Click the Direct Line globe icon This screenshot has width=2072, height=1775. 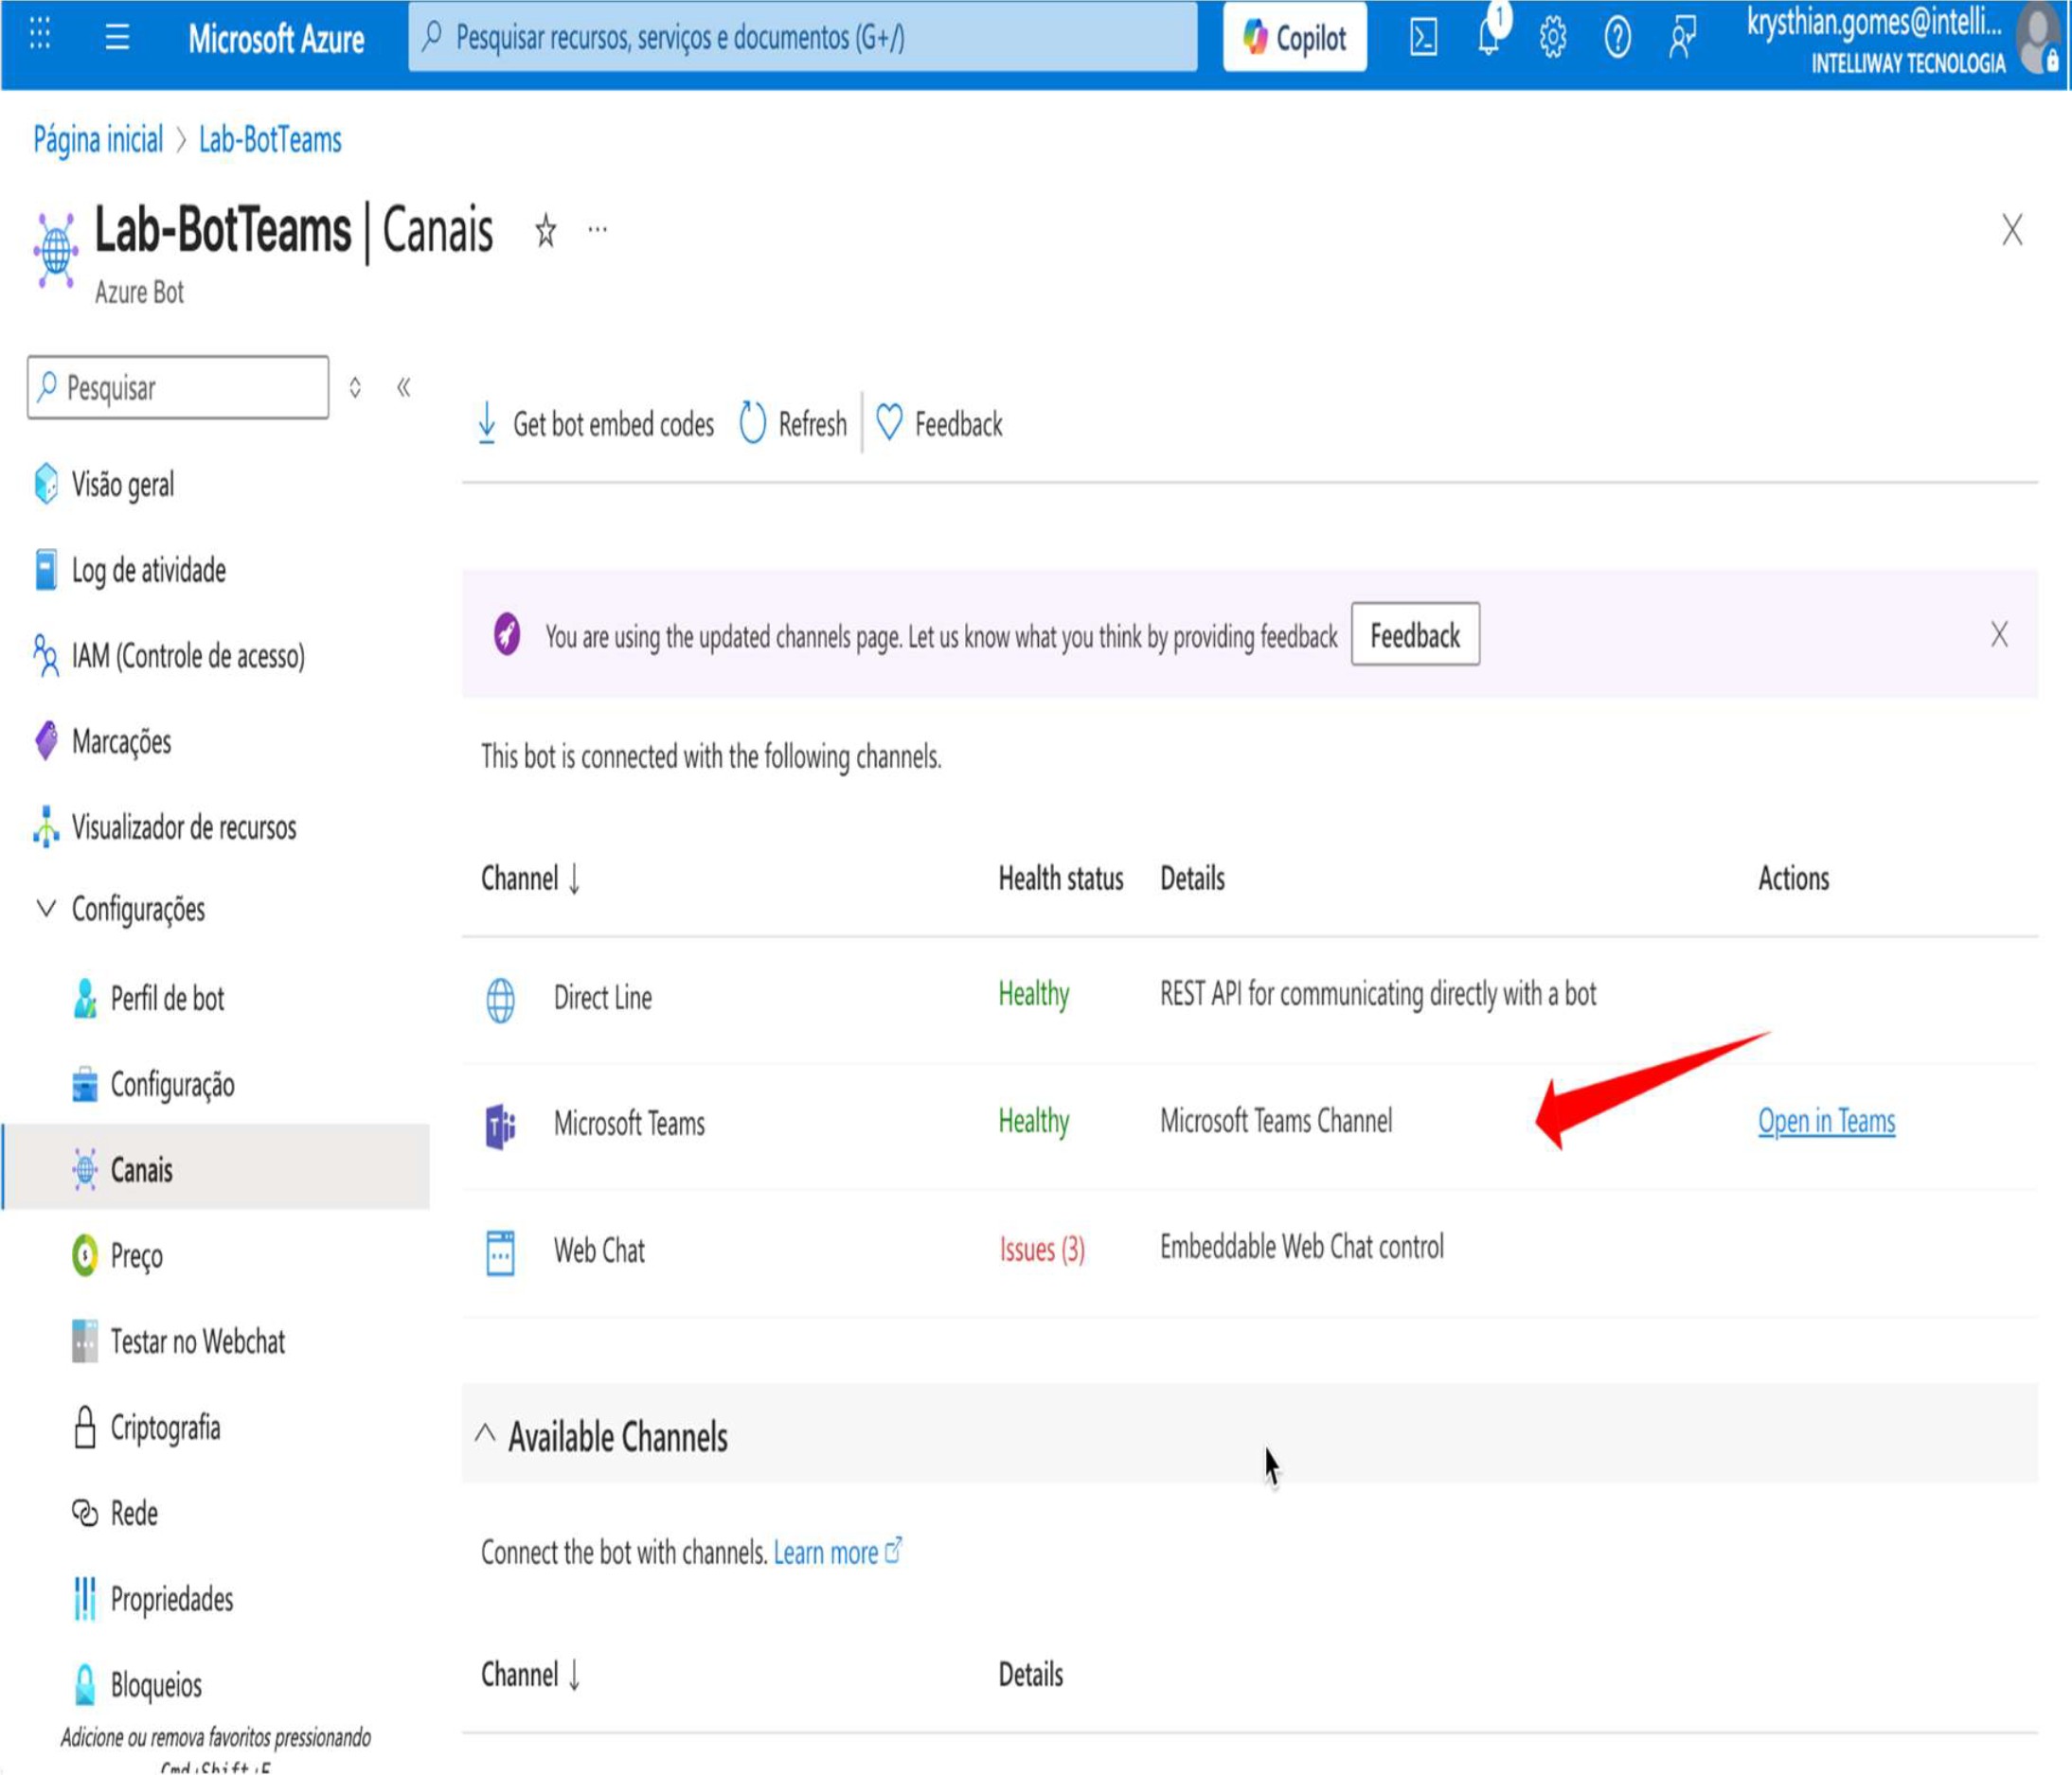pos(500,1000)
